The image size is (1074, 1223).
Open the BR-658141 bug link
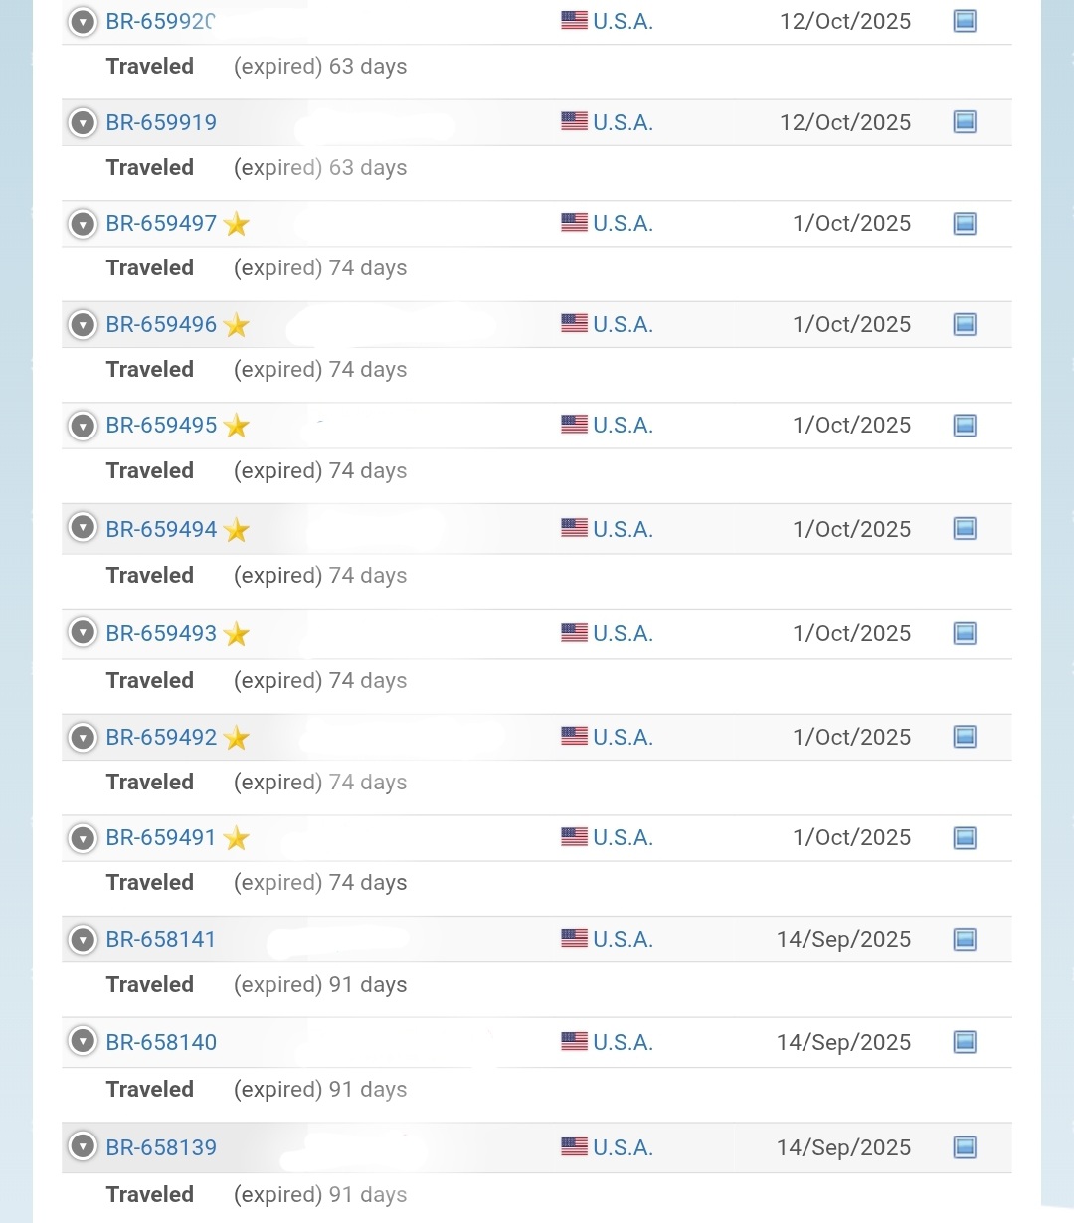click(161, 940)
